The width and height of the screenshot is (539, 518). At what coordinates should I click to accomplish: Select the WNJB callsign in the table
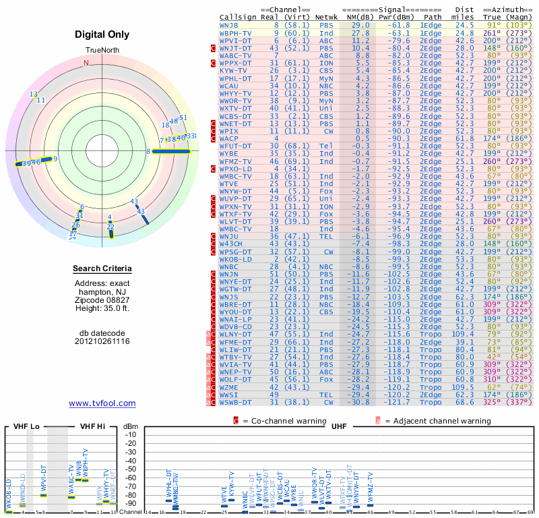click(229, 25)
